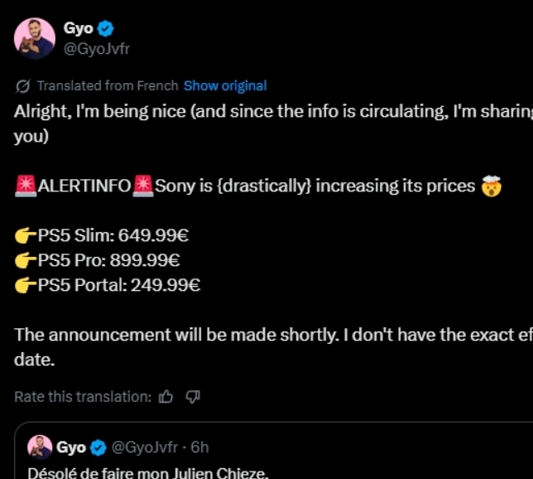Open the @GyoJvfr handle under the author name
533x479 pixels.
coord(96,48)
